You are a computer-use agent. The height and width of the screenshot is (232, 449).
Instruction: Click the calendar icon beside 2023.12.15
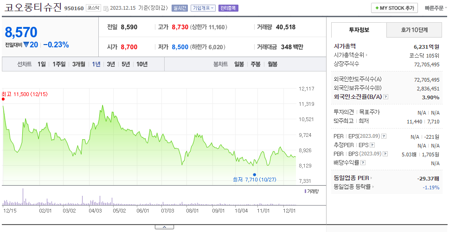(106, 8)
